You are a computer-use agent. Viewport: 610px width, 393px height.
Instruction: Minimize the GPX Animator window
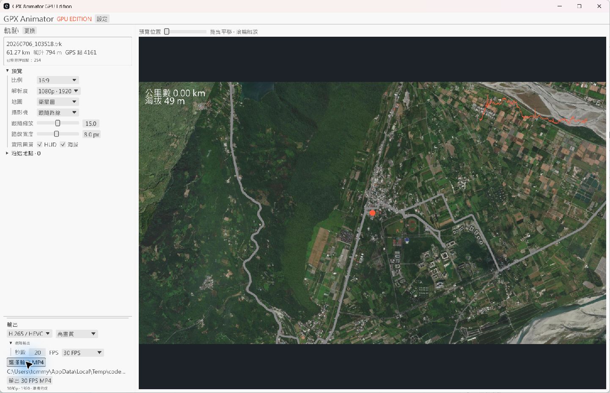coord(560,6)
